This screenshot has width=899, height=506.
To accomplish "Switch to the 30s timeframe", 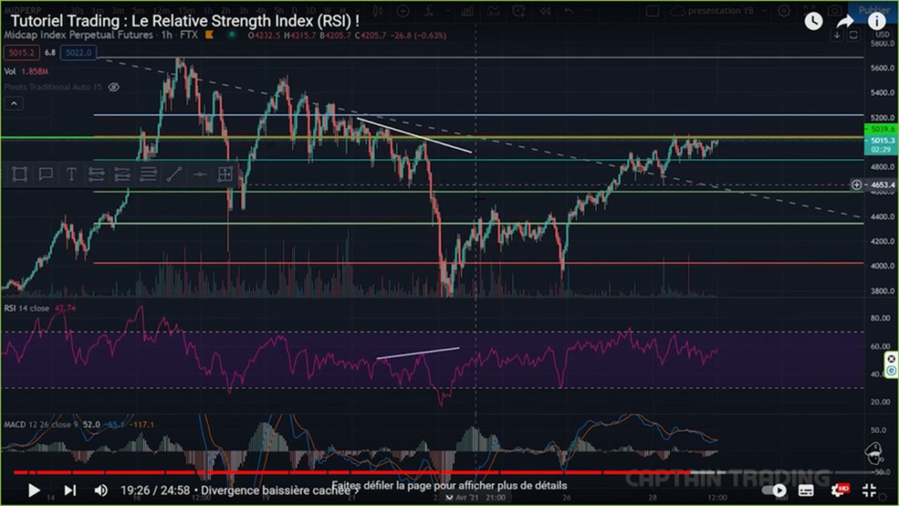I will click(x=77, y=11).
